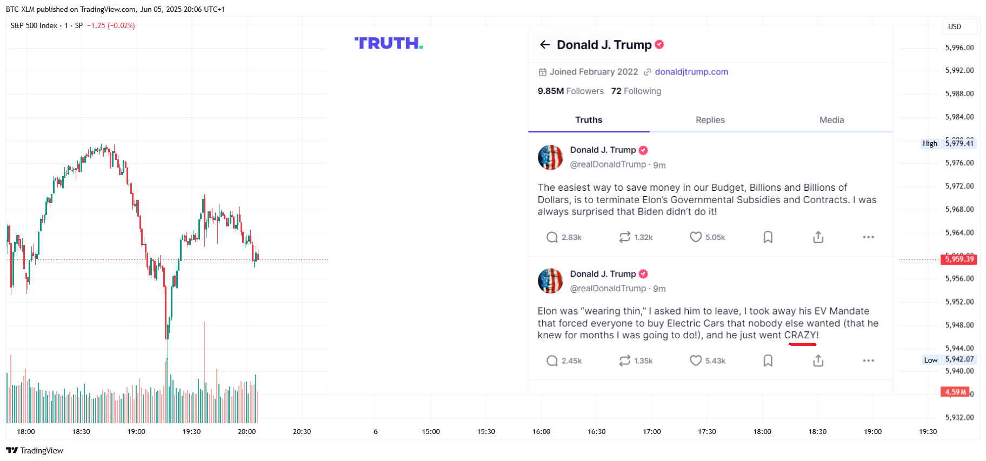Image resolution: width=986 pixels, height=461 pixels.
Task: Open the reply icon on the Budget post
Action: click(x=551, y=237)
